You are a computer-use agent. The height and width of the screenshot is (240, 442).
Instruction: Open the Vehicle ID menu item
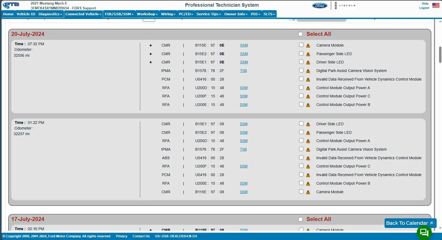tap(26, 14)
